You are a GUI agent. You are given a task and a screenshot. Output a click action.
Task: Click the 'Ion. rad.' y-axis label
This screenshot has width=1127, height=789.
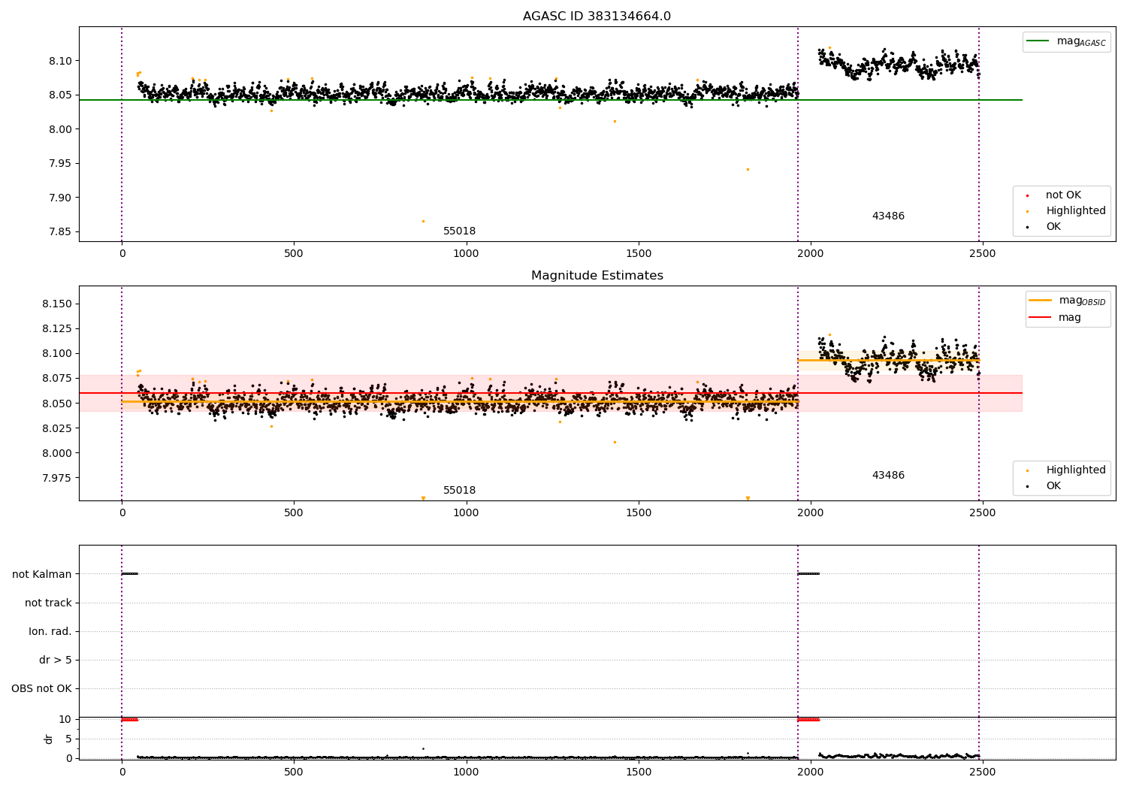click(x=50, y=631)
